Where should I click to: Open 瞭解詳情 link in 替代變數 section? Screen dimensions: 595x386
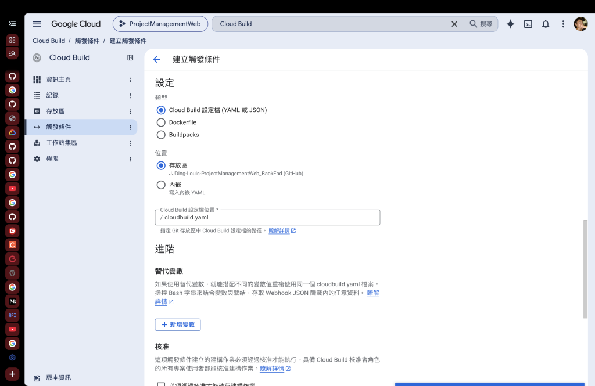[x=373, y=293]
